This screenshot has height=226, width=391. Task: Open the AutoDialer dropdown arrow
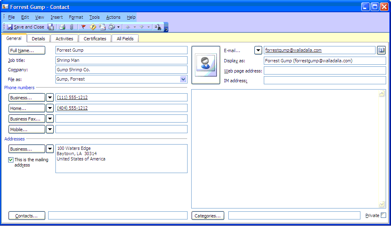point(119,27)
